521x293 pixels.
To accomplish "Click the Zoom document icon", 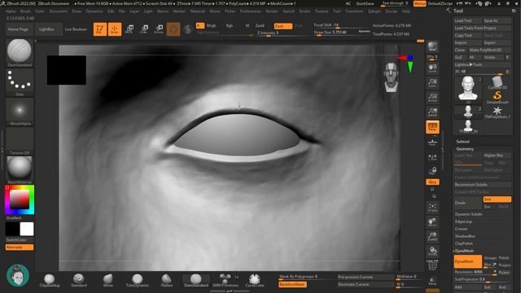I will pos(432,83).
